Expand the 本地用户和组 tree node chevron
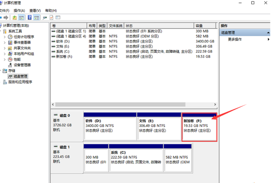Screen dimensions: 271x183 pyautogui.click(x=5, y=54)
